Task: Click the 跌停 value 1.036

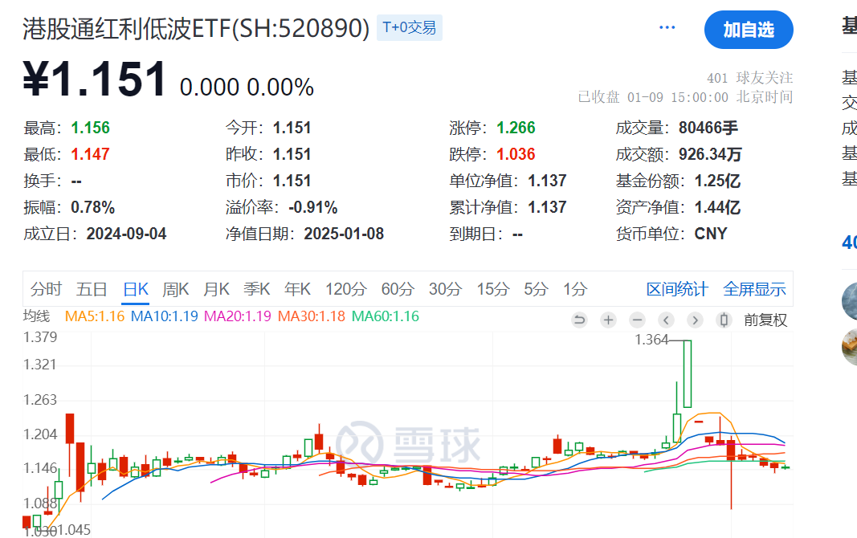Action: point(516,154)
